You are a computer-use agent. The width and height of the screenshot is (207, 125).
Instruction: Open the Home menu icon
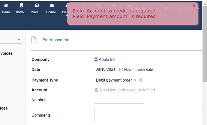coord(6,5)
